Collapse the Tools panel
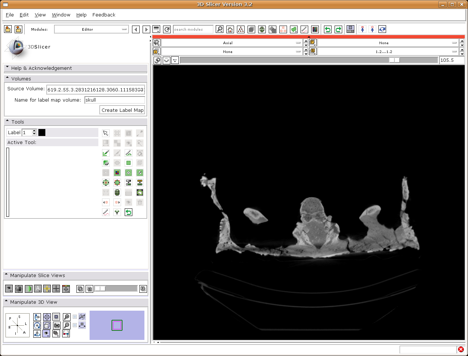The image size is (468, 356). point(75,122)
